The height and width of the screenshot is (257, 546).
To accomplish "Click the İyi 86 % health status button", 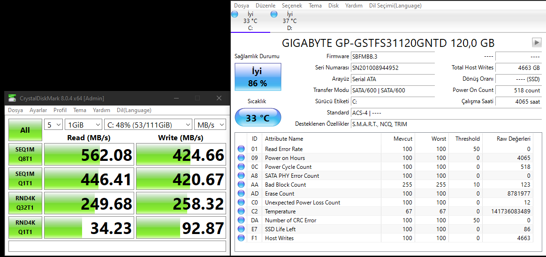I will coord(258,77).
